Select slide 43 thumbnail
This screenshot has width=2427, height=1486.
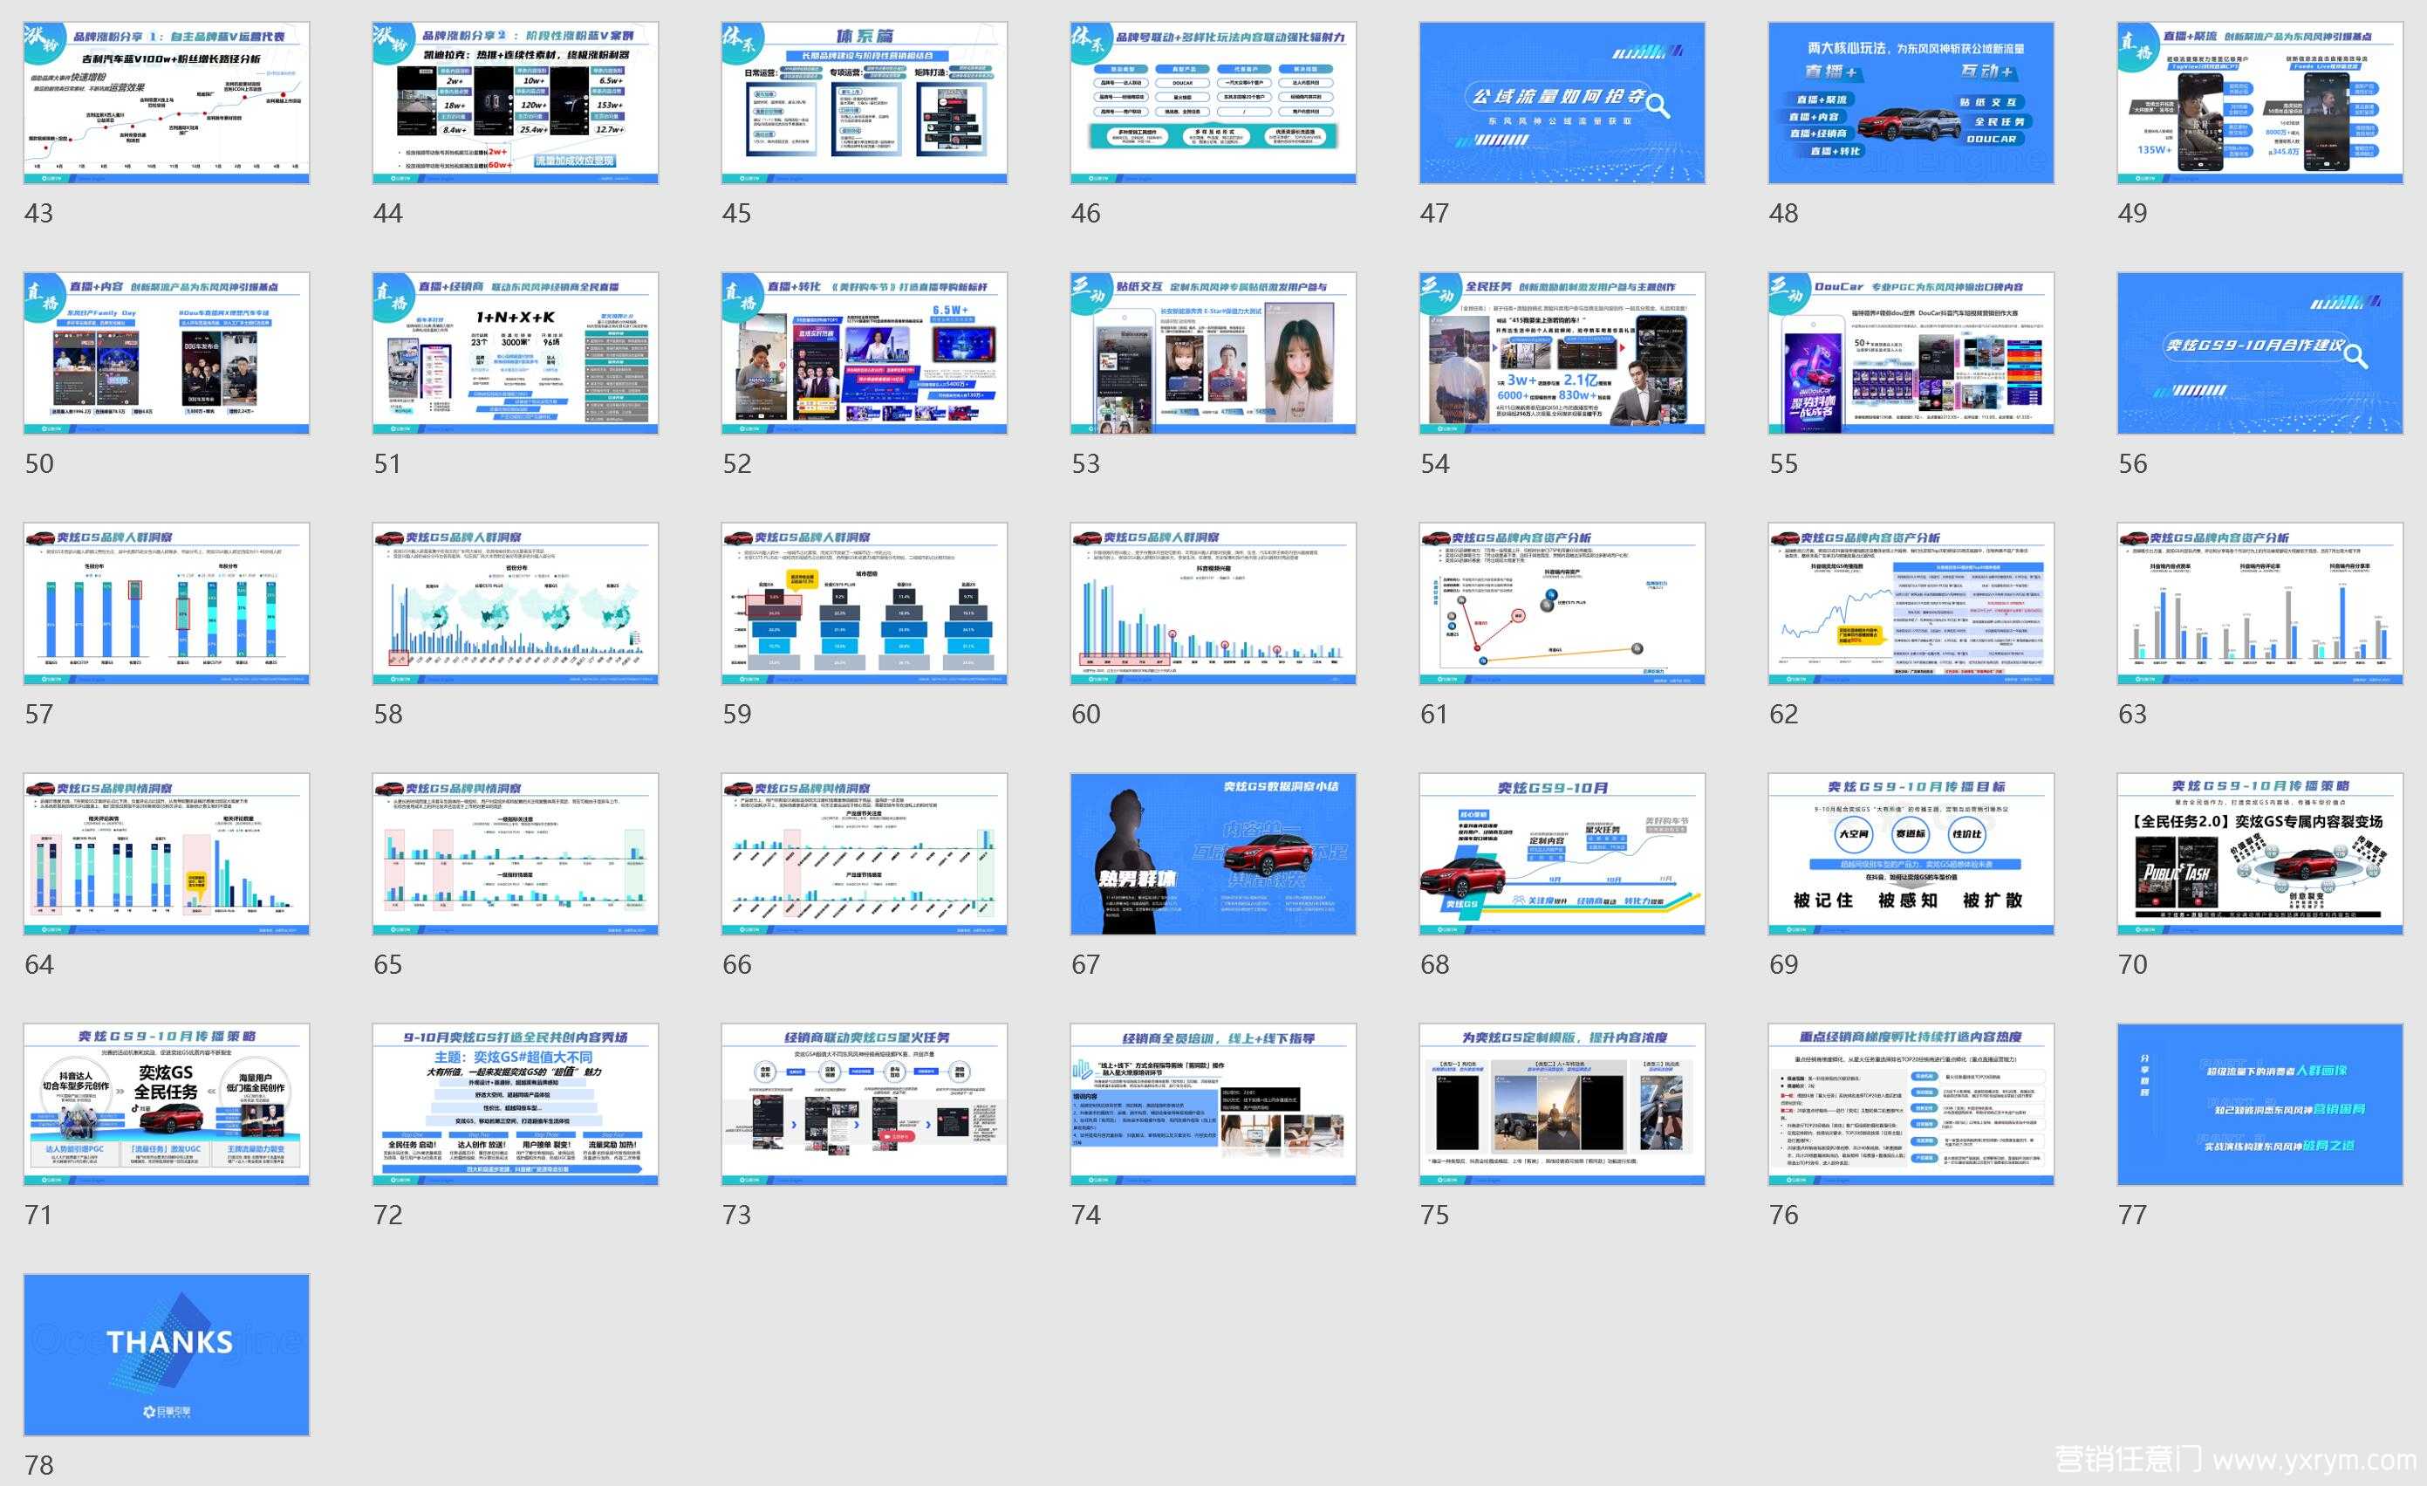(167, 102)
